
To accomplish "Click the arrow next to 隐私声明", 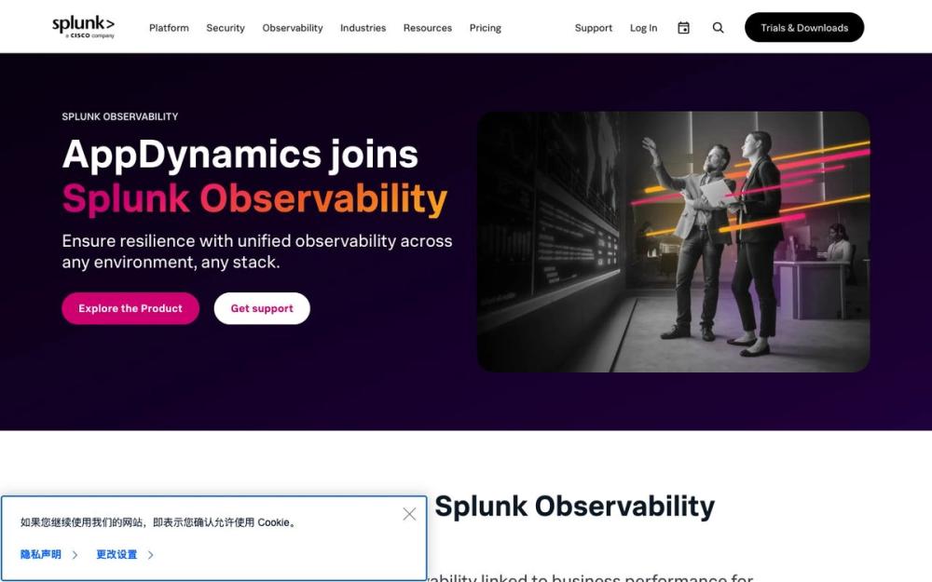I will click(75, 555).
